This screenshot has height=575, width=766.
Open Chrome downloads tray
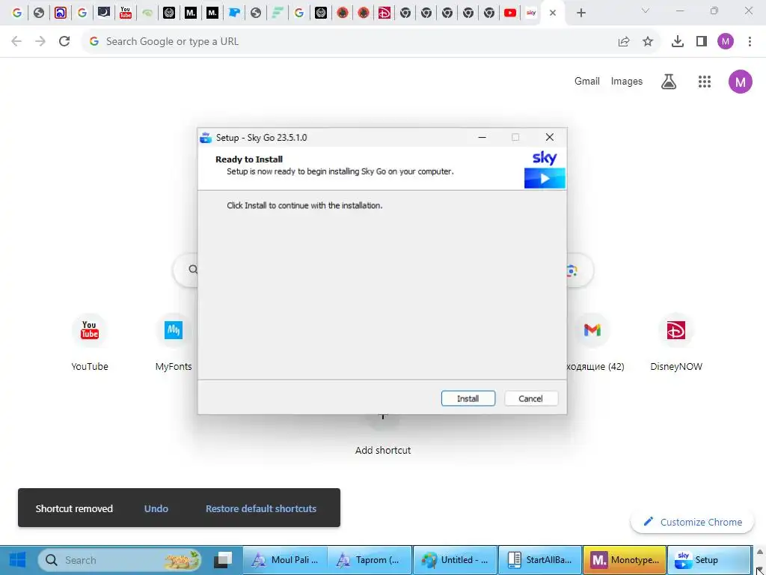(678, 42)
